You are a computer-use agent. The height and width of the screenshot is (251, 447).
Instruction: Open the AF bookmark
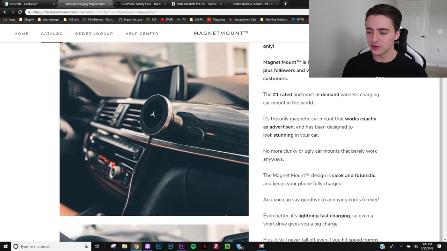point(182,20)
